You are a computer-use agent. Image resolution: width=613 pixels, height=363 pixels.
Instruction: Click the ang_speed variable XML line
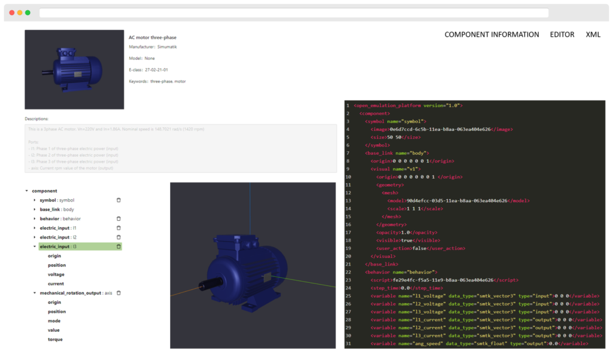[480, 343]
